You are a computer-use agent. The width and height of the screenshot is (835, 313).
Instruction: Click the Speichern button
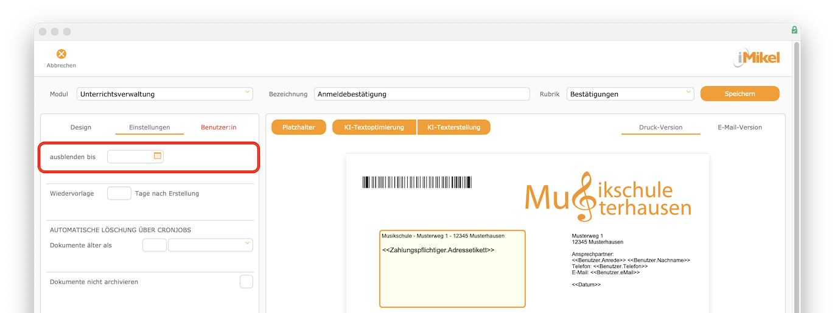[x=740, y=94]
